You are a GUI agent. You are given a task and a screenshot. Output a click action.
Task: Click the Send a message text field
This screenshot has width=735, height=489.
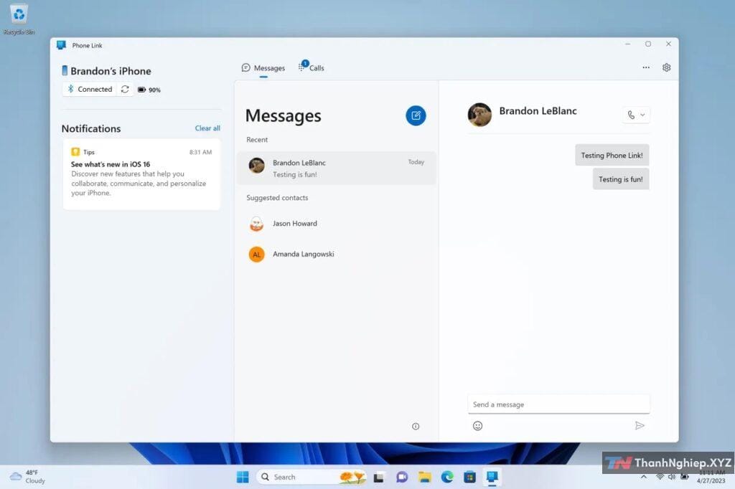pyautogui.click(x=558, y=404)
